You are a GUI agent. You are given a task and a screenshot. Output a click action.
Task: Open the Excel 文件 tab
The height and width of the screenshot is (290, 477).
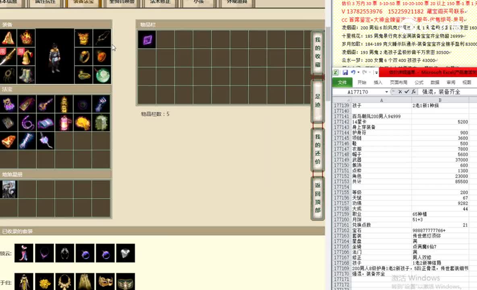[342, 83]
